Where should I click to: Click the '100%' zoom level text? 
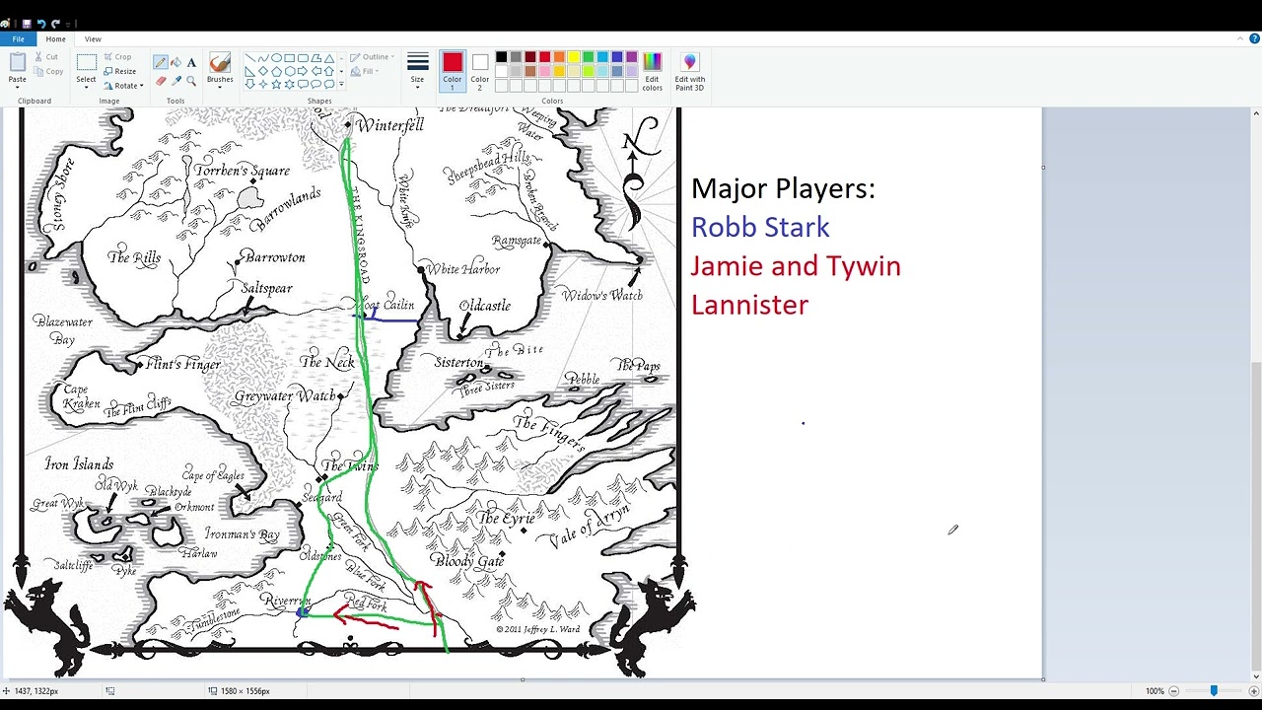(x=1155, y=690)
